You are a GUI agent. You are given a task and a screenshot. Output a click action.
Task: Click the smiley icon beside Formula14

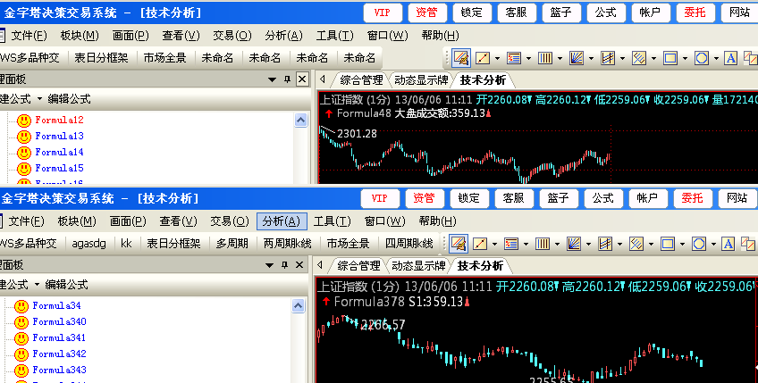point(23,153)
